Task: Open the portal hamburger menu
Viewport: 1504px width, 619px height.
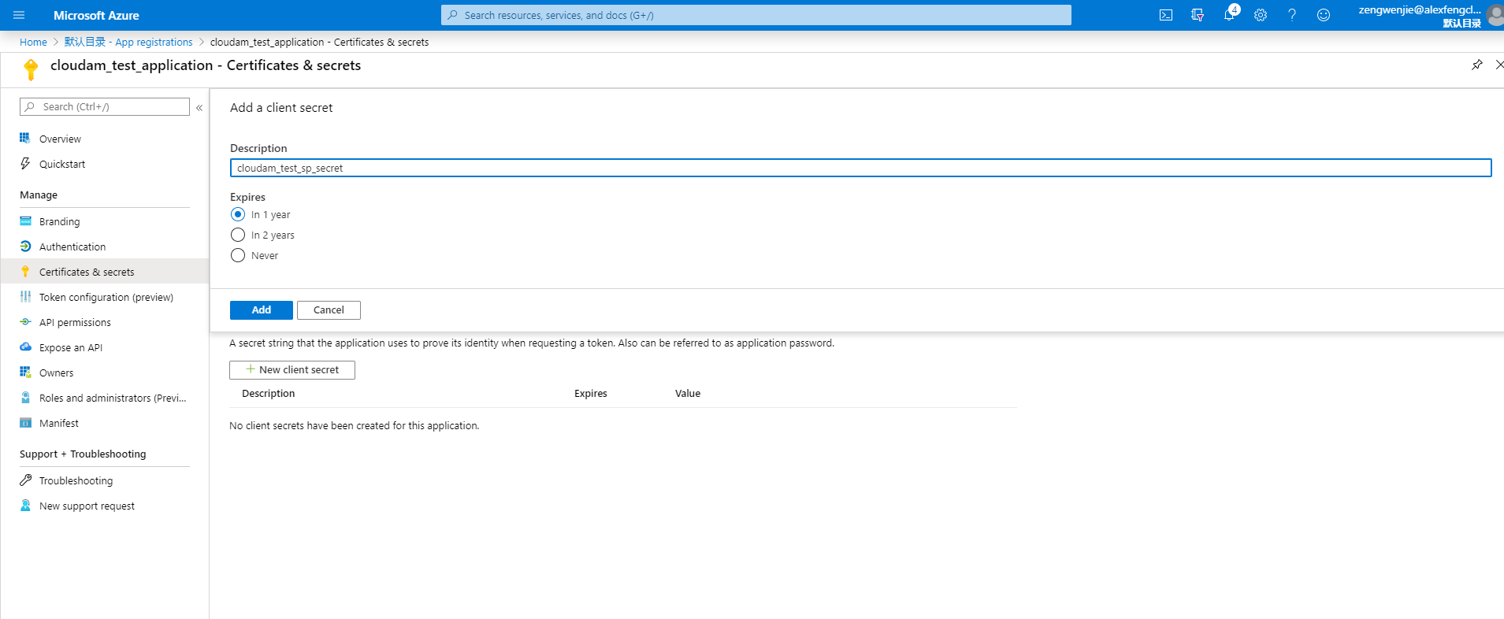Action: click(19, 15)
